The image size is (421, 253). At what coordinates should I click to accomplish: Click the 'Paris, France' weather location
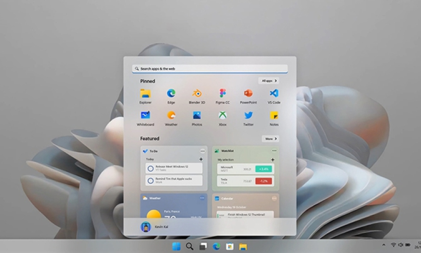coord(172,211)
